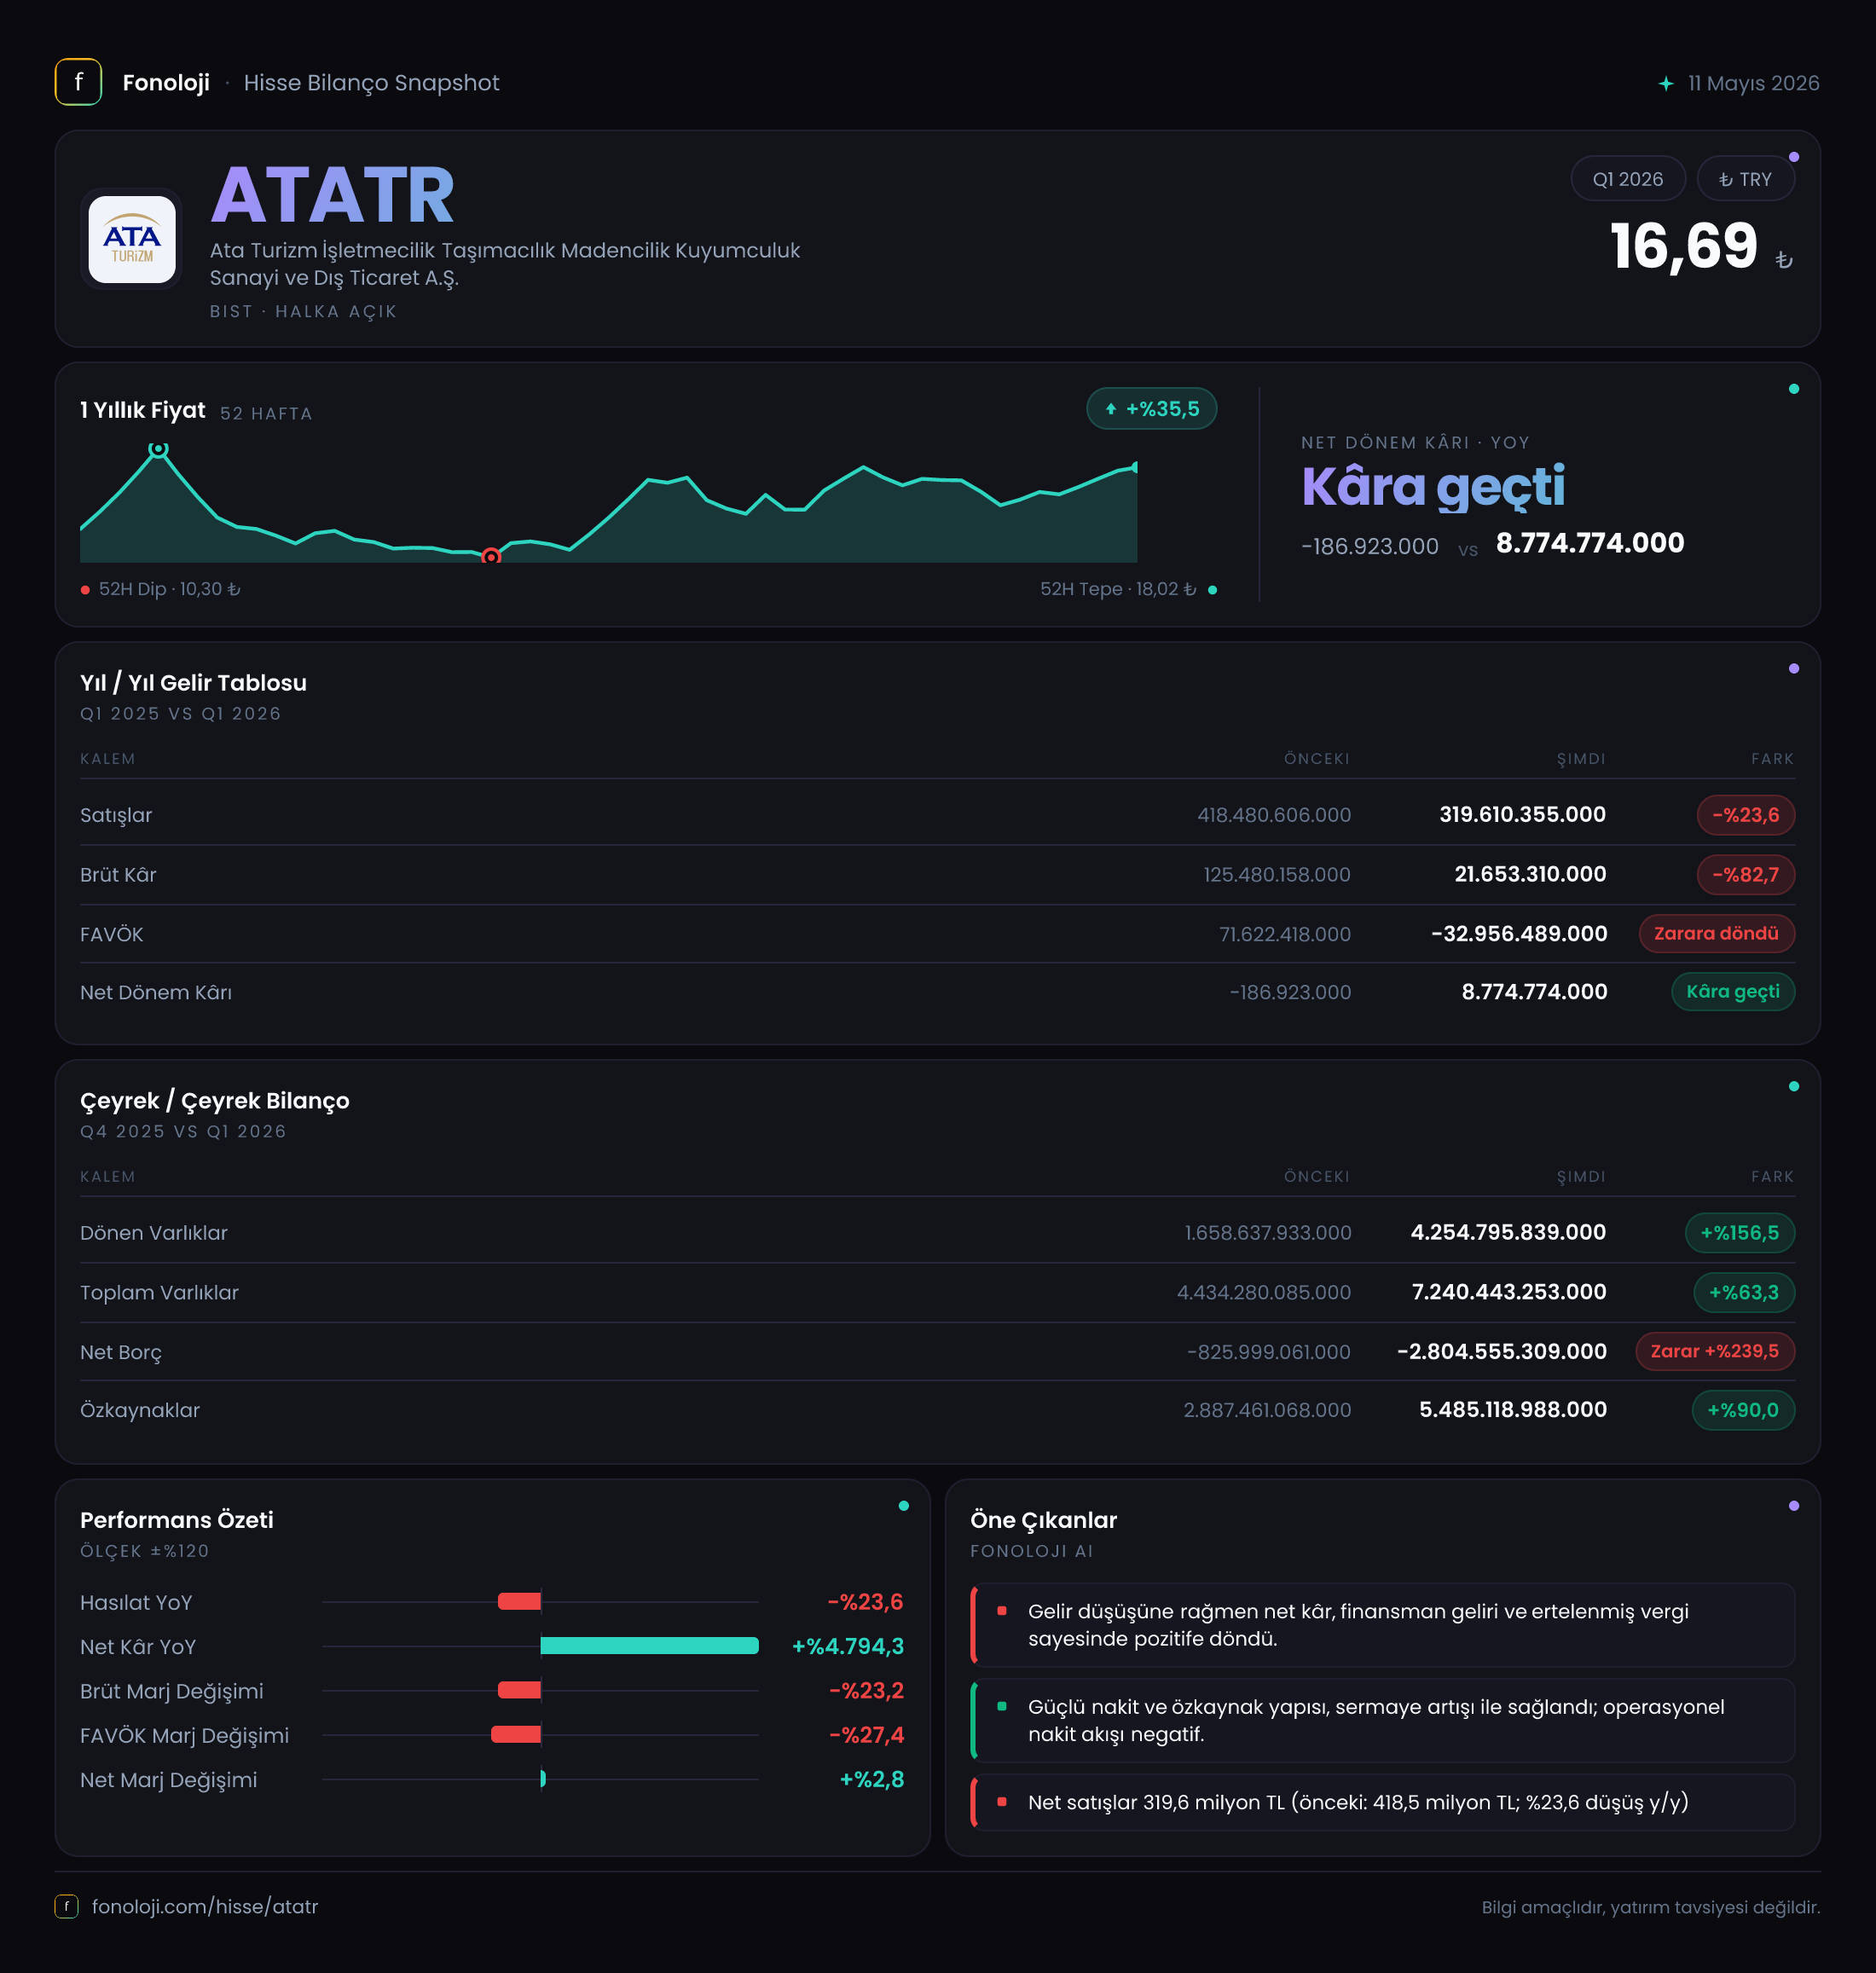The height and width of the screenshot is (1973, 1876).
Task: Click the green dot on Performans Özeti card
Action: tap(904, 1506)
